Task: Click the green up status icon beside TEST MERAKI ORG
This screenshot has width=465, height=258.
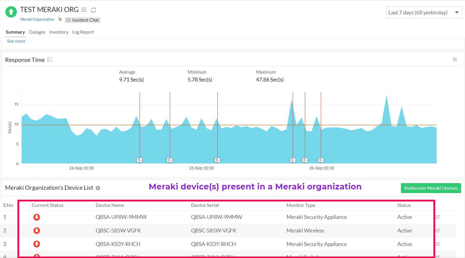Action: coord(11,12)
